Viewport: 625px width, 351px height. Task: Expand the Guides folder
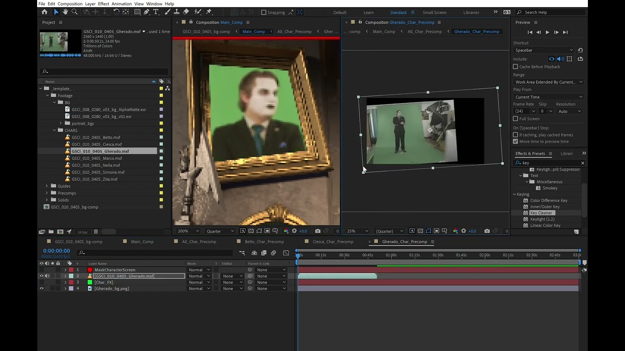(47, 186)
